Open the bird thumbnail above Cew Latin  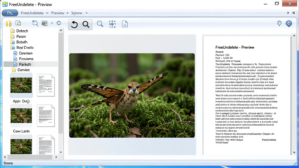(21, 116)
